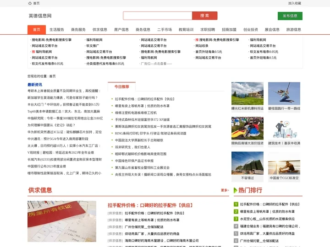Focus the search input field
The image size is (330, 247).
(158, 16)
